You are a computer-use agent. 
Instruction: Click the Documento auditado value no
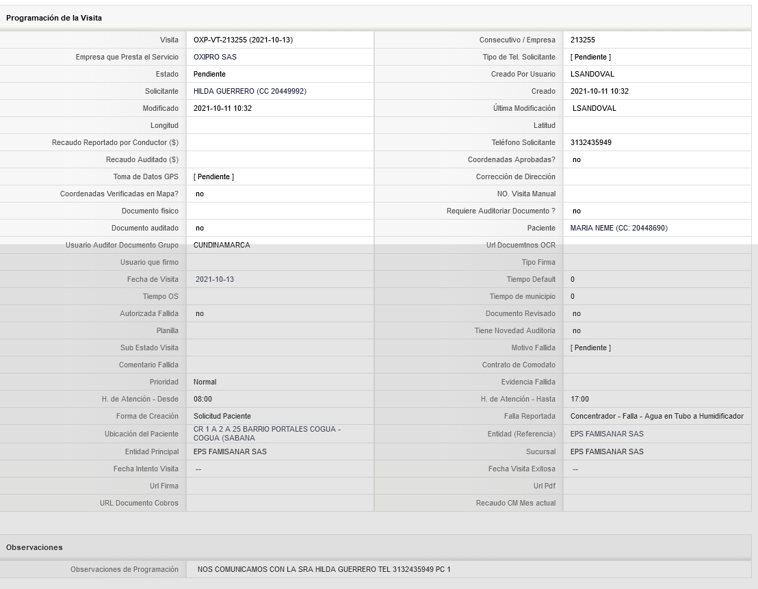pos(200,228)
